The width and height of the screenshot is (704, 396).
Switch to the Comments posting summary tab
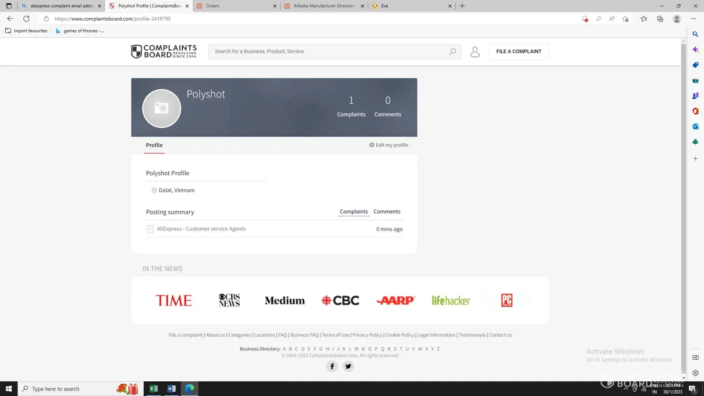(x=387, y=211)
